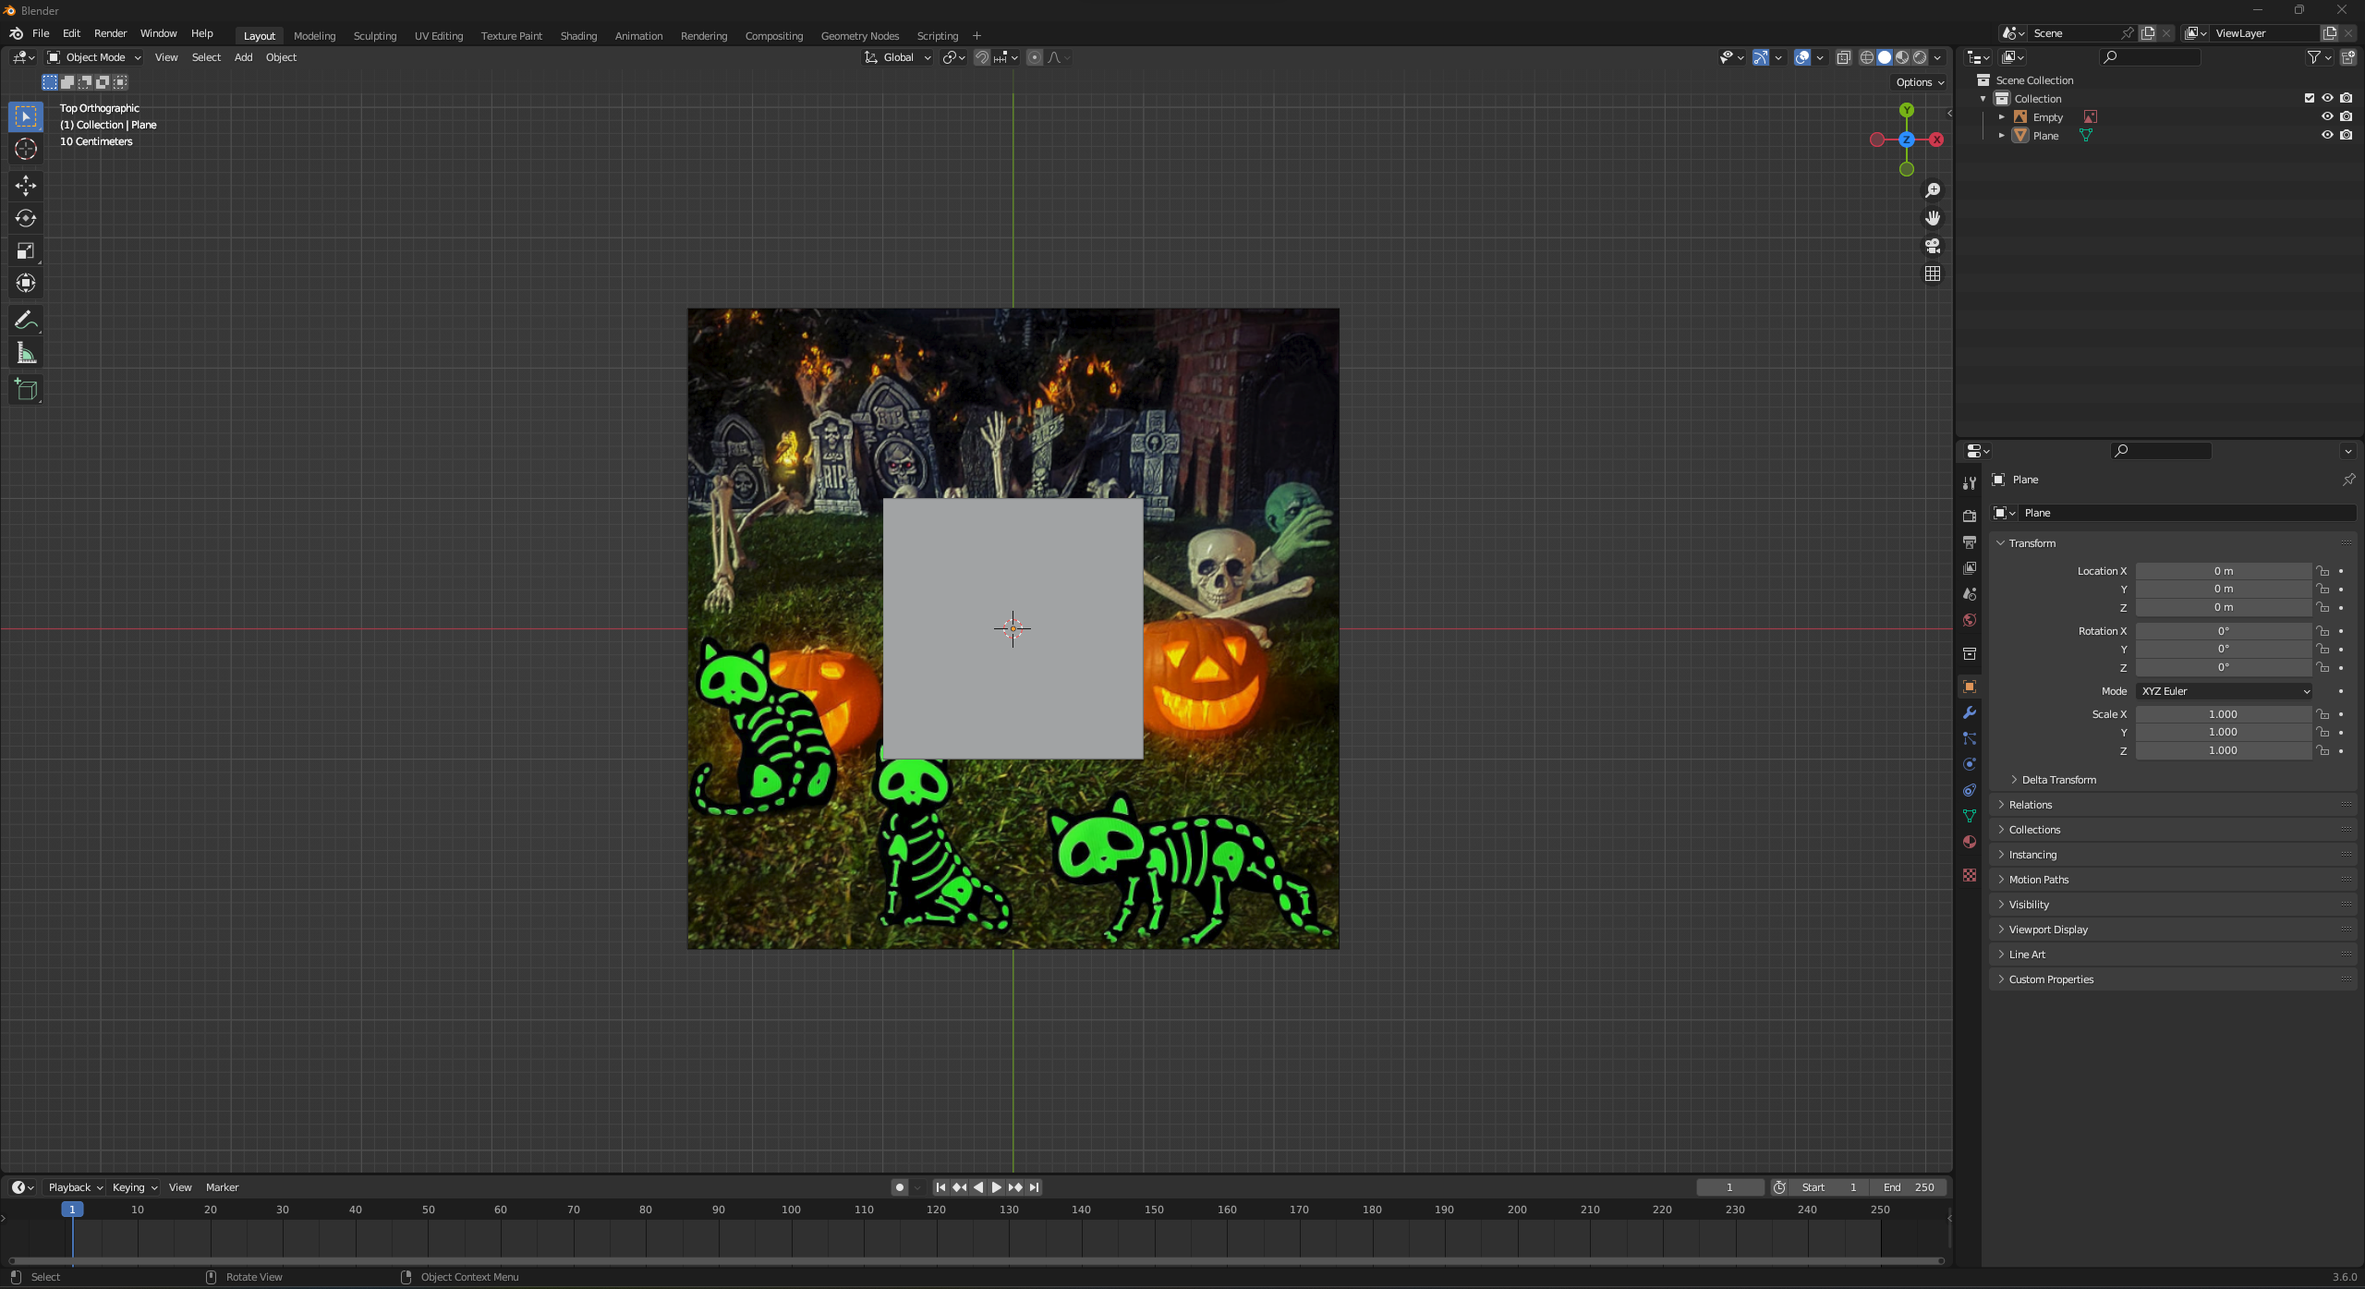Open the Modifier properties wrench tab
Viewport: 2365px width, 1289px height.
point(1970,712)
